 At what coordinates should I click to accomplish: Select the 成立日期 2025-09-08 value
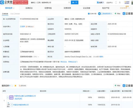tap(112, 24)
